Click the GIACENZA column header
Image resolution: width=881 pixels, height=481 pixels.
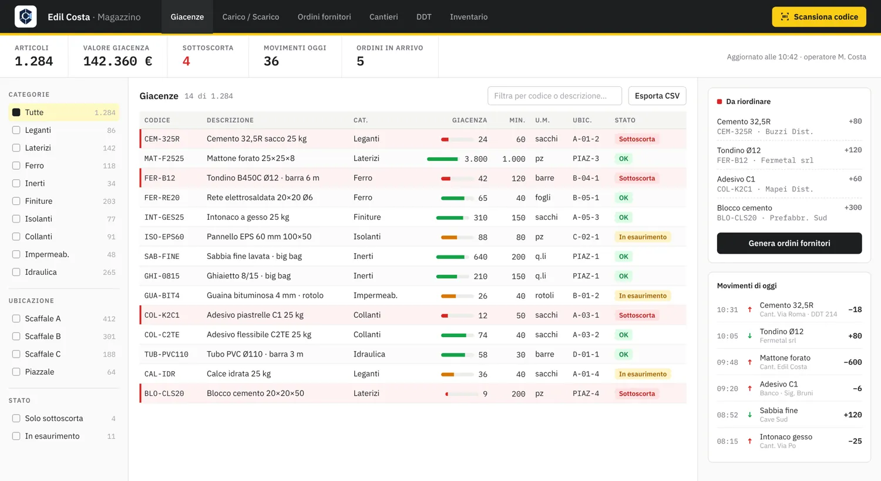(469, 120)
